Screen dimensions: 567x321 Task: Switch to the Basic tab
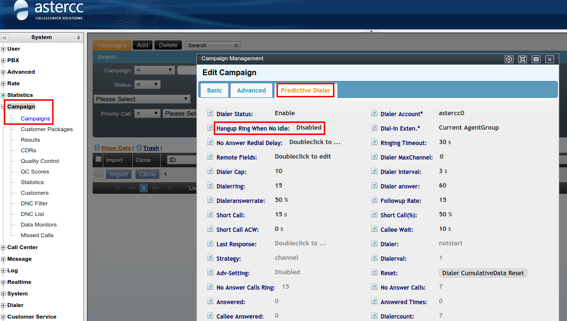[x=215, y=90]
